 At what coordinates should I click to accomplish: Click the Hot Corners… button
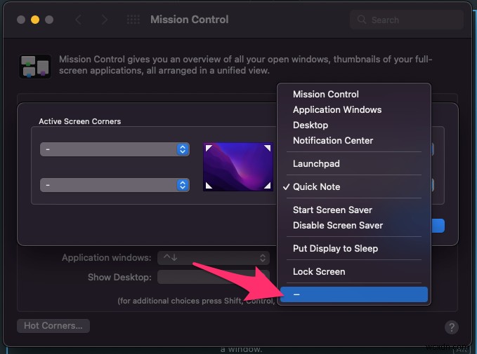53,326
